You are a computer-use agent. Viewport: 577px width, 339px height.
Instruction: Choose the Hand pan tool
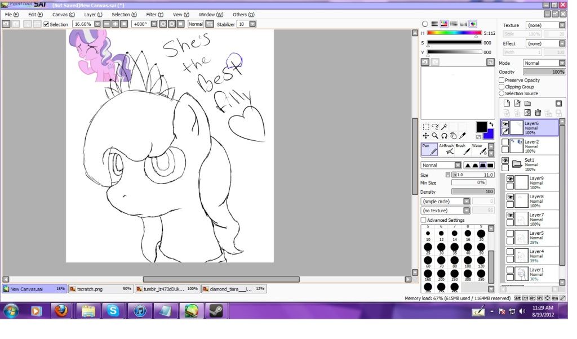[454, 136]
